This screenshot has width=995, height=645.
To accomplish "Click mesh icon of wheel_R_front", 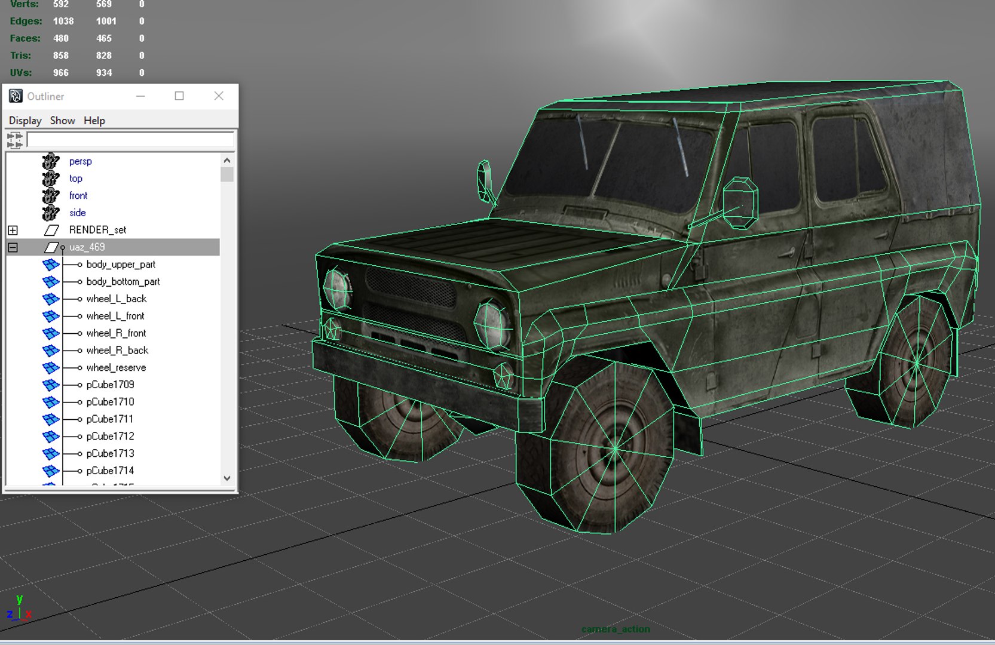I will (51, 333).
